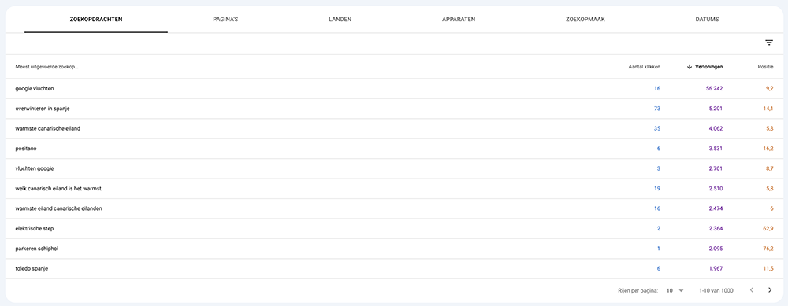Click impressions value 2.510

point(716,189)
